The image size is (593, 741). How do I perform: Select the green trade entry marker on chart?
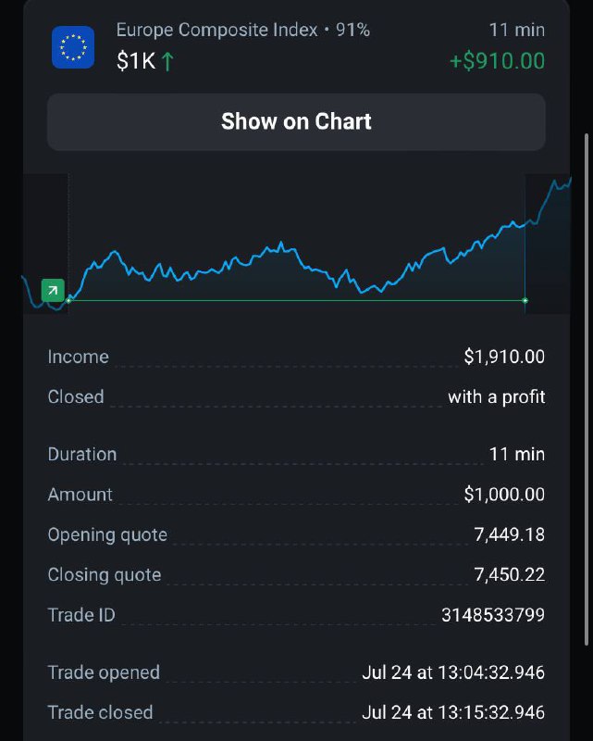tap(53, 290)
